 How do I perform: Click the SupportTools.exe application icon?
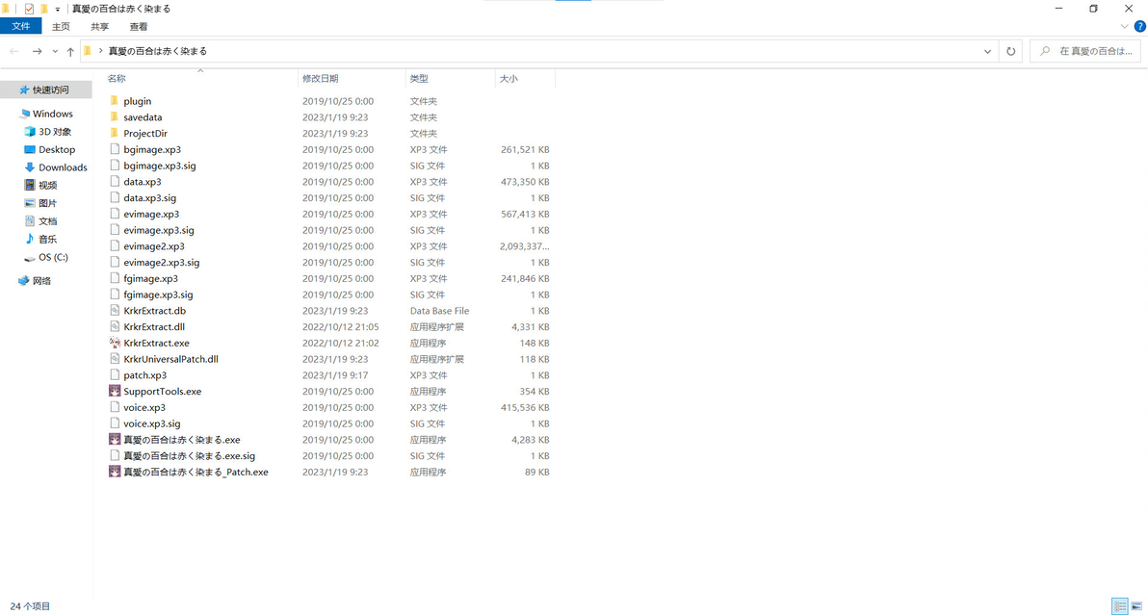click(x=115, y=391)
